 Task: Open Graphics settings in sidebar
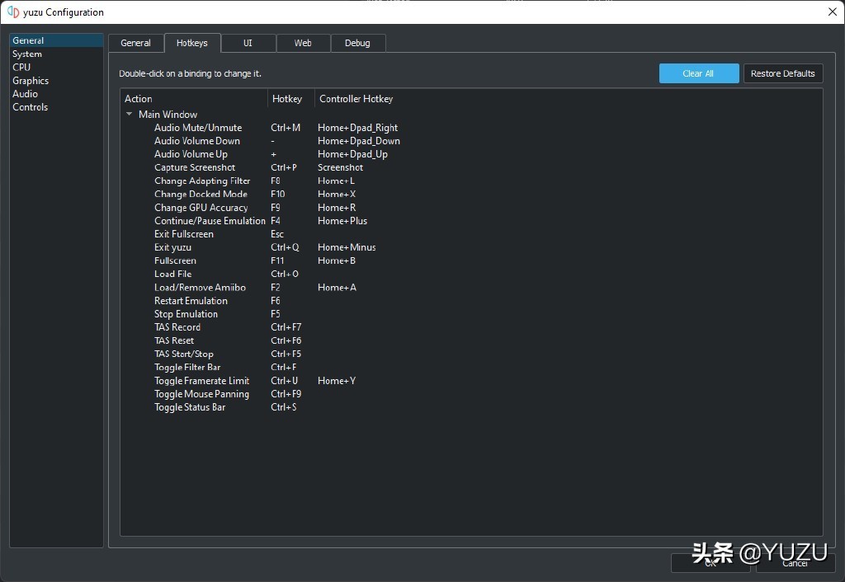pos(56,81)
